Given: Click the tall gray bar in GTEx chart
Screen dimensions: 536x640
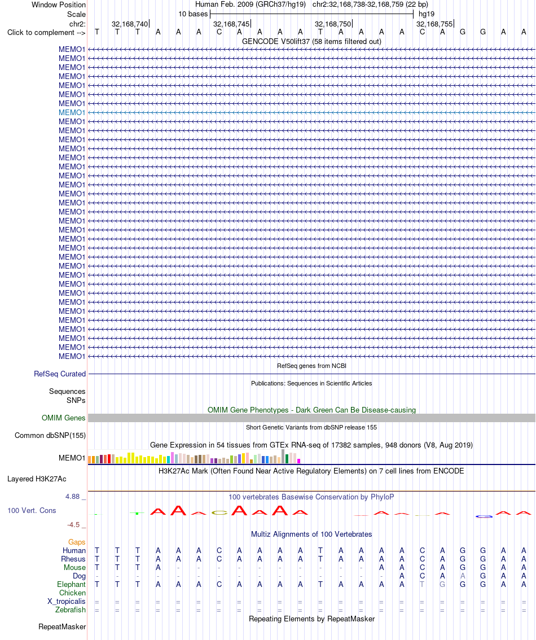Looking at the screenshot, I should [x=283, y=457].
